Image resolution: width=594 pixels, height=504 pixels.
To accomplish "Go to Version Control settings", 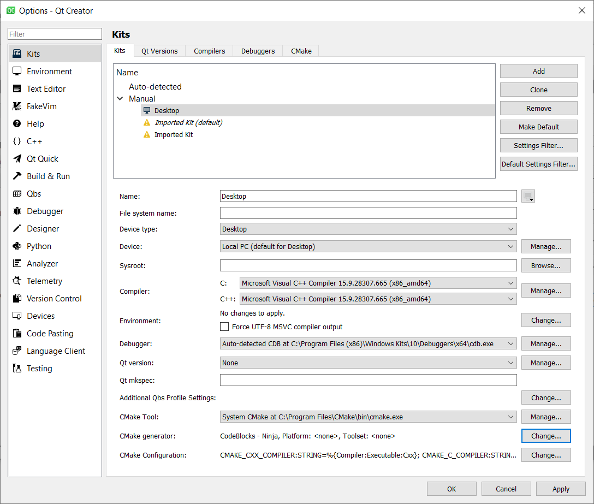I will [x=54, y=299].
